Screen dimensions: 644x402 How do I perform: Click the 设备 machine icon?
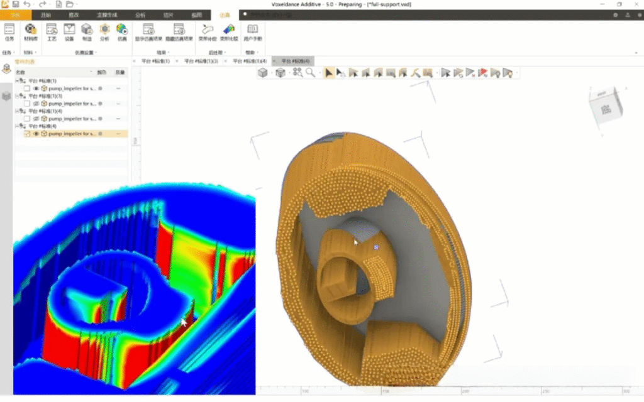pyautogui.click(x=69, y=31)
